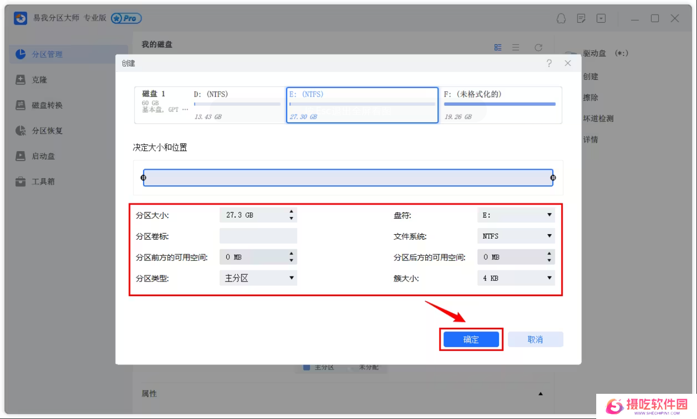Click the right handle of partition size slider

[x=553, y=178]
